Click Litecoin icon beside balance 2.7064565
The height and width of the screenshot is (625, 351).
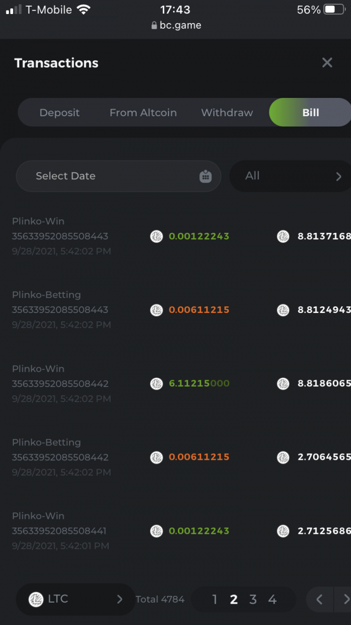(x=283, y=457)
